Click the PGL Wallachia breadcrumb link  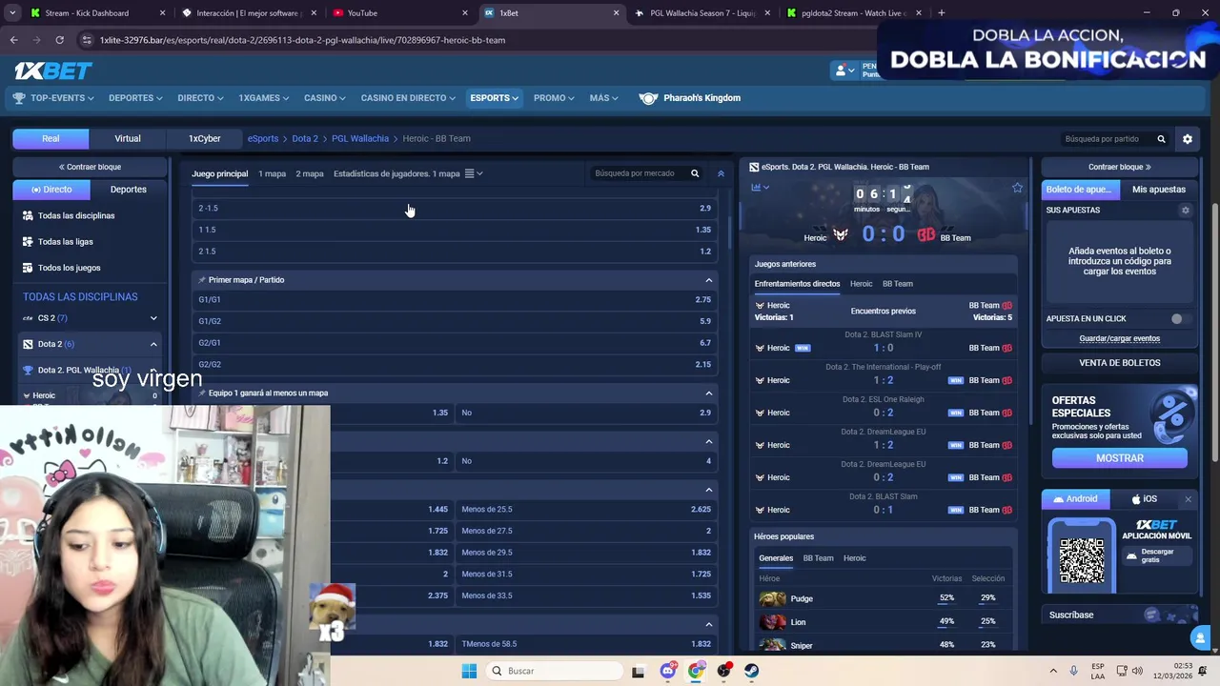click(360, 139)
